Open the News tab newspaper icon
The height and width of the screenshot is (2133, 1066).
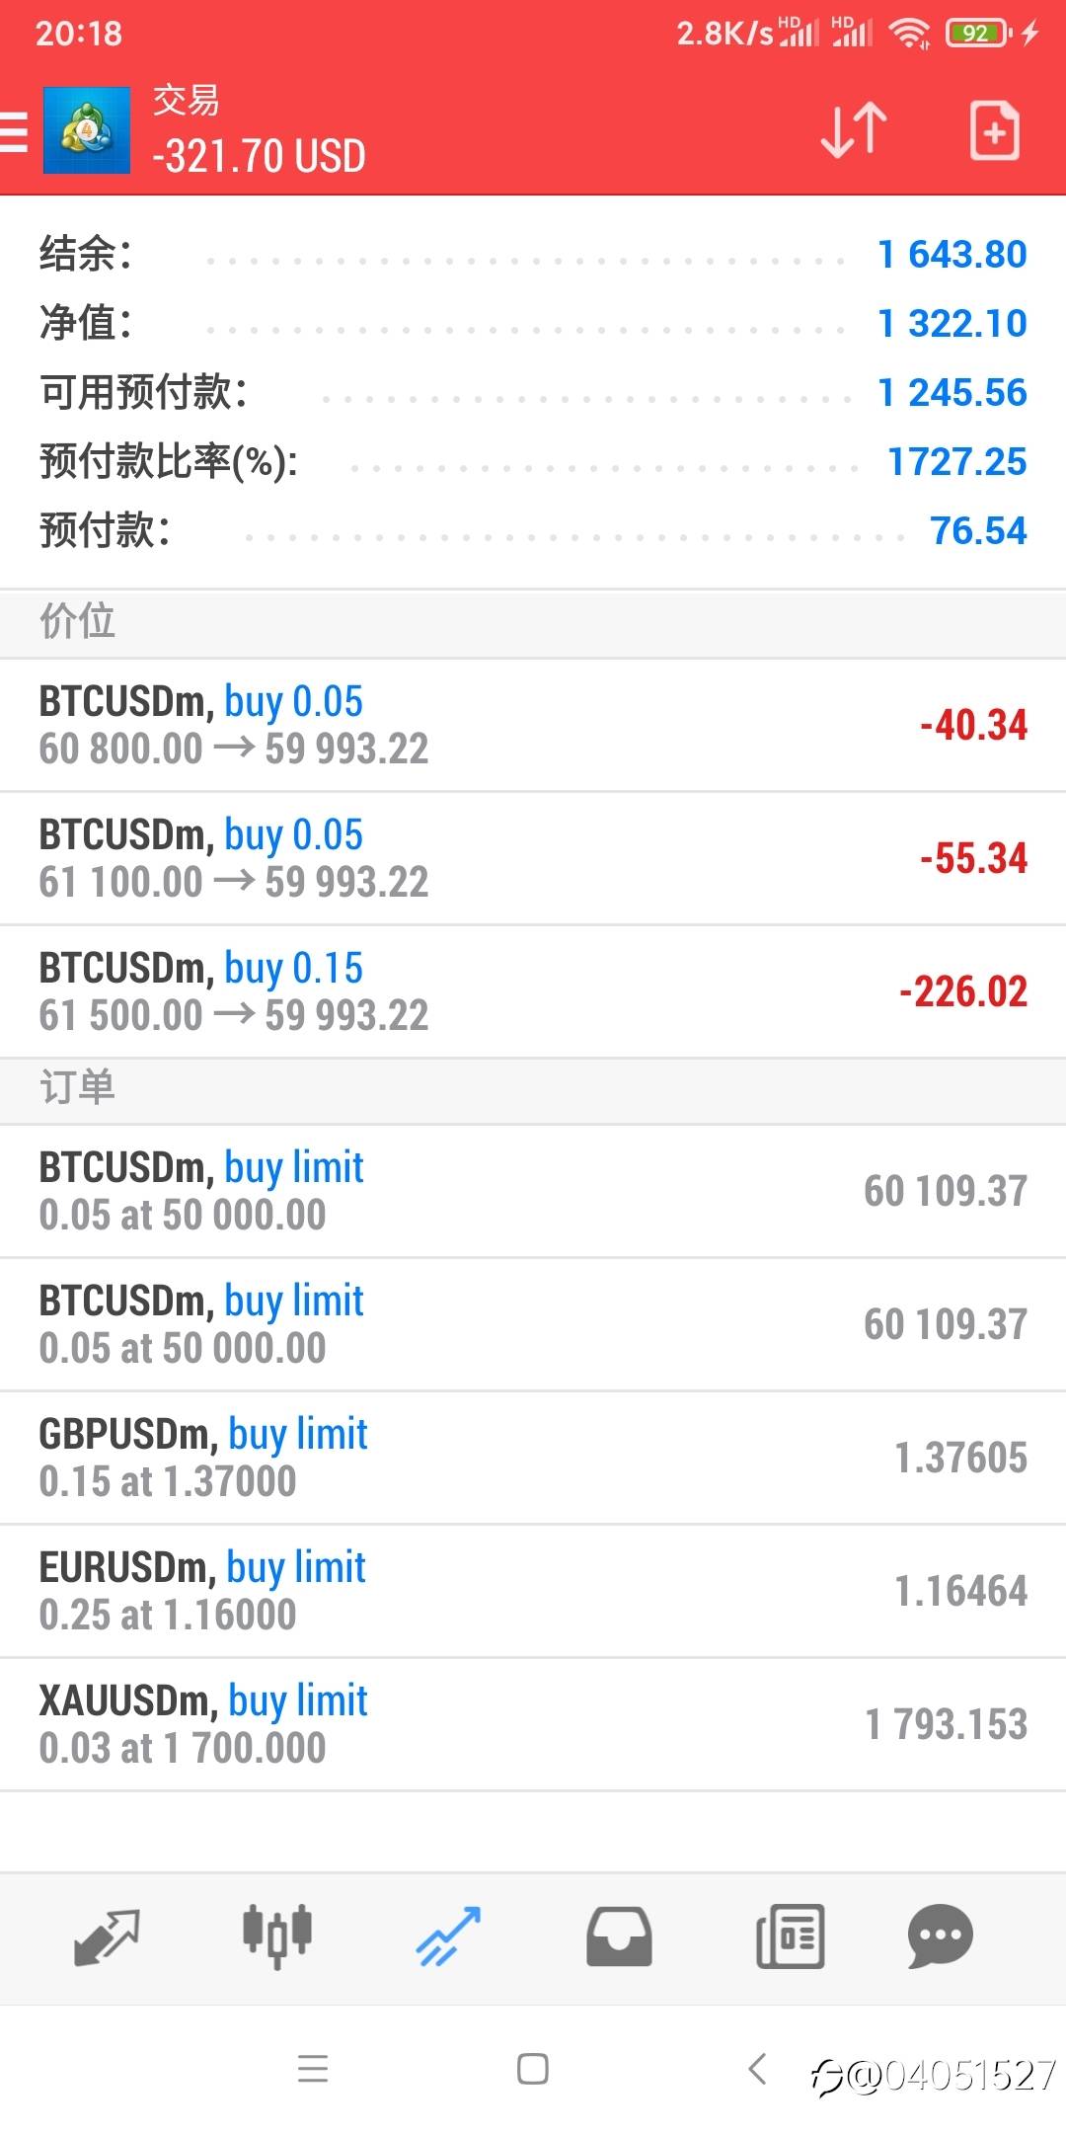(790, 1936)
